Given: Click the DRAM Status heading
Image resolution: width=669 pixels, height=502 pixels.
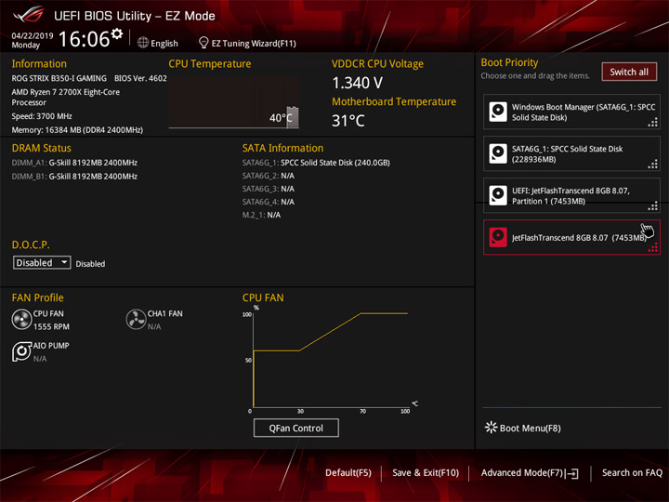Looking at the screenshot, I should (42, 148).
